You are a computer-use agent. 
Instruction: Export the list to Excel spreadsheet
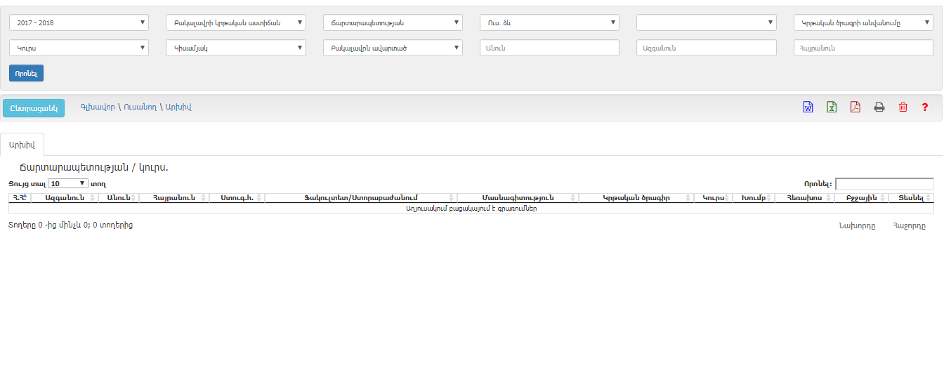[832, 107]
